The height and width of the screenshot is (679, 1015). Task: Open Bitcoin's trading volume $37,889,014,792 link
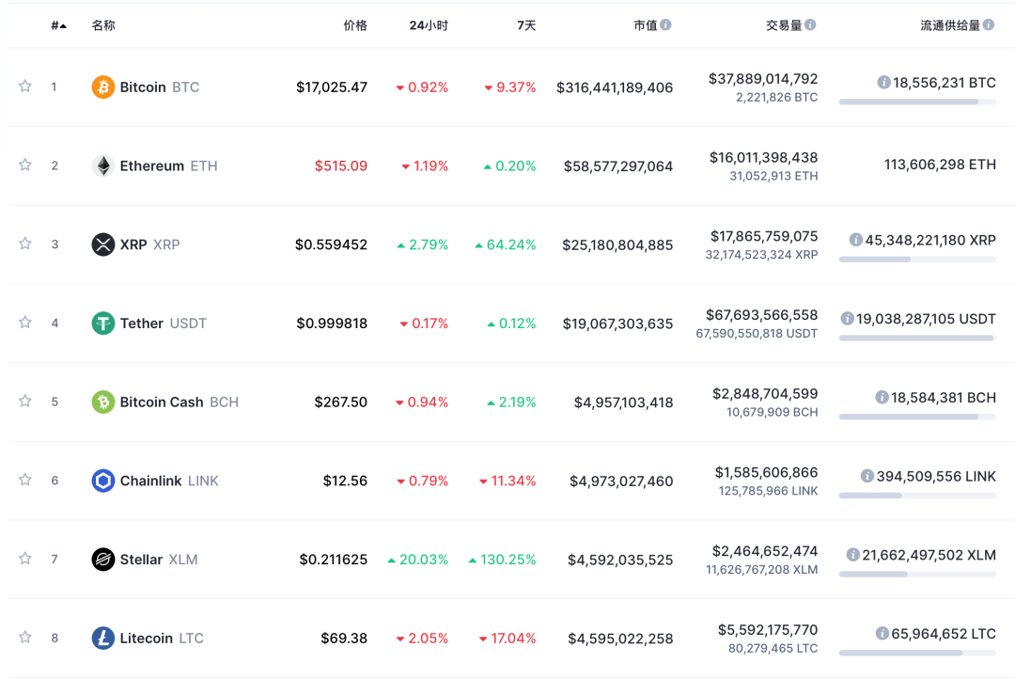click(763, 79)
